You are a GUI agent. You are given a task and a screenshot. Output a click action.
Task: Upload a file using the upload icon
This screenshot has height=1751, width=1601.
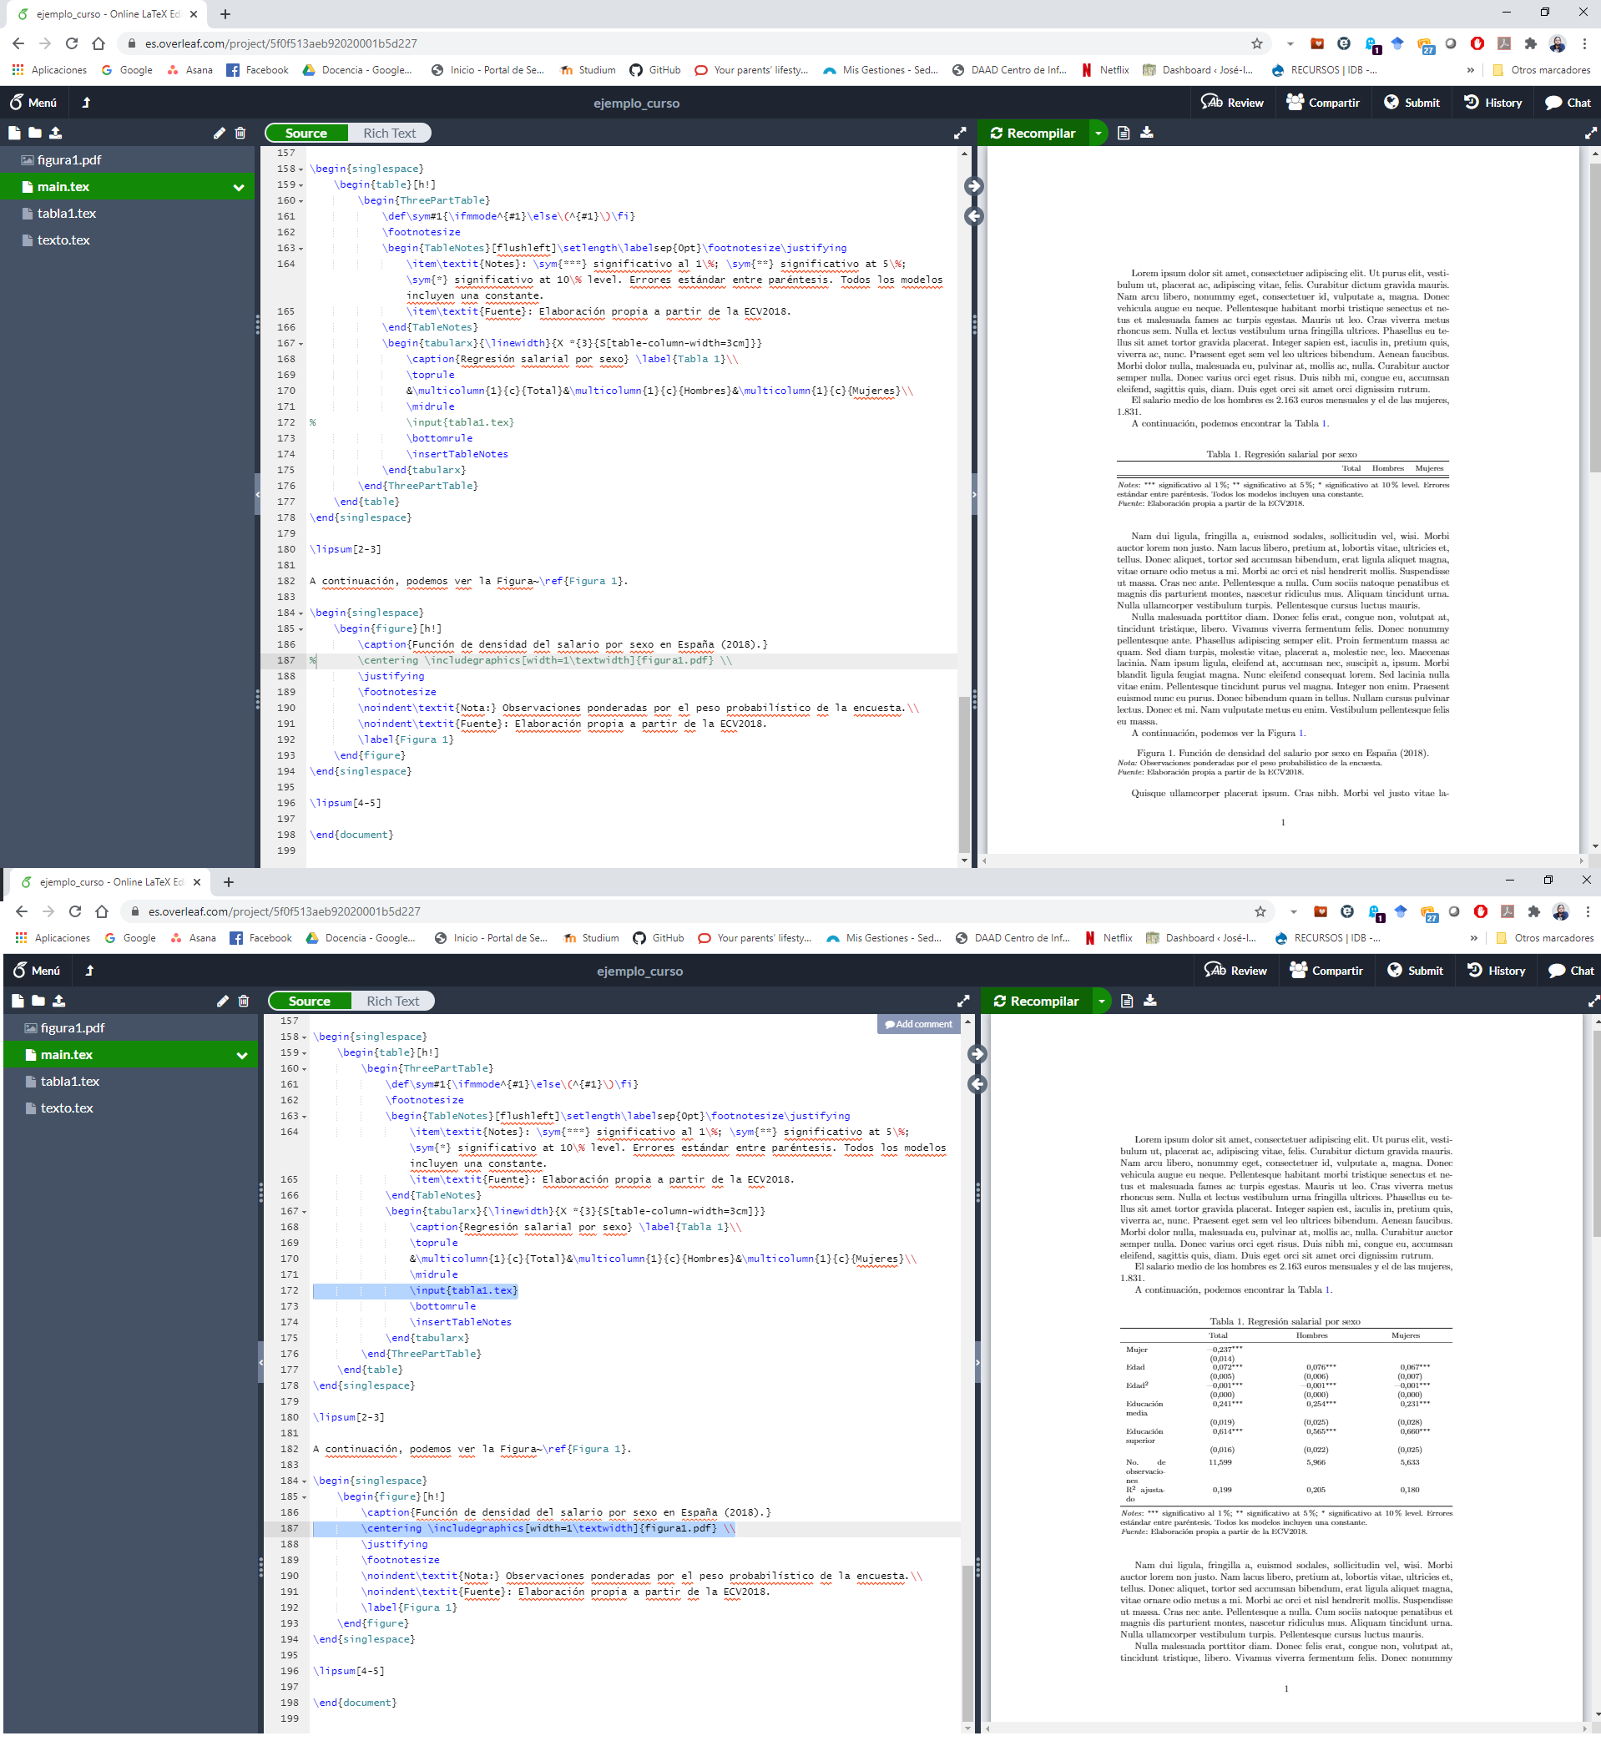(56, 133)
